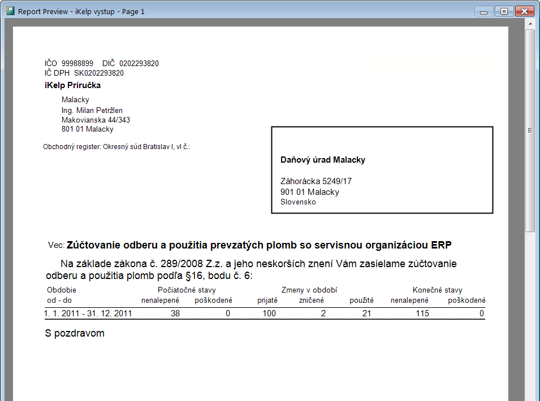The height and width of the screenshot is (401, 540).
Task: Close the Report Preview window
Action: (x=524, y=11)
